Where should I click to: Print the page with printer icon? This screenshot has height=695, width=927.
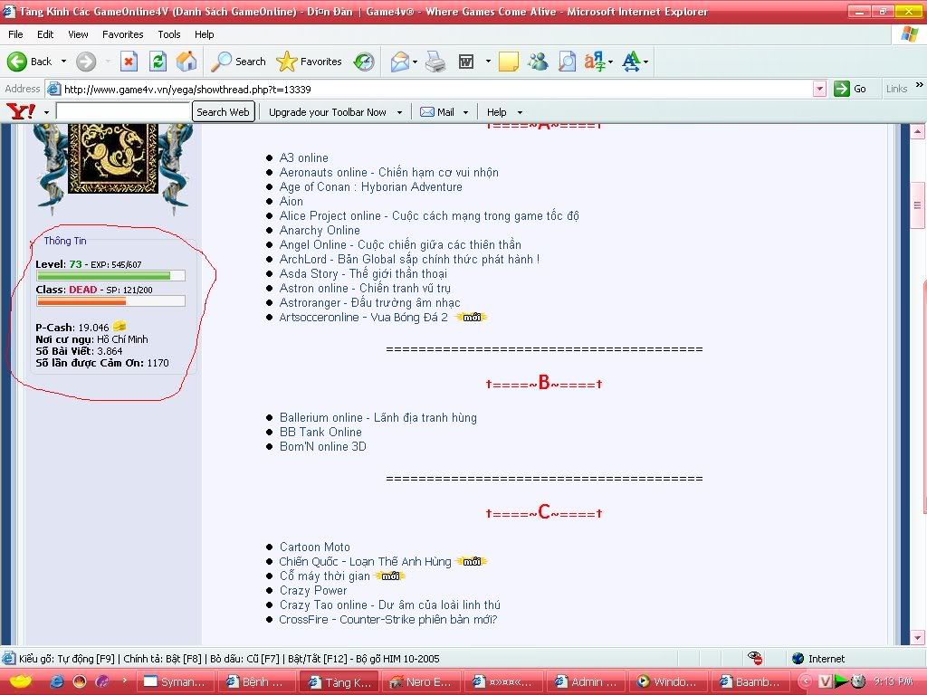(435, 62)
